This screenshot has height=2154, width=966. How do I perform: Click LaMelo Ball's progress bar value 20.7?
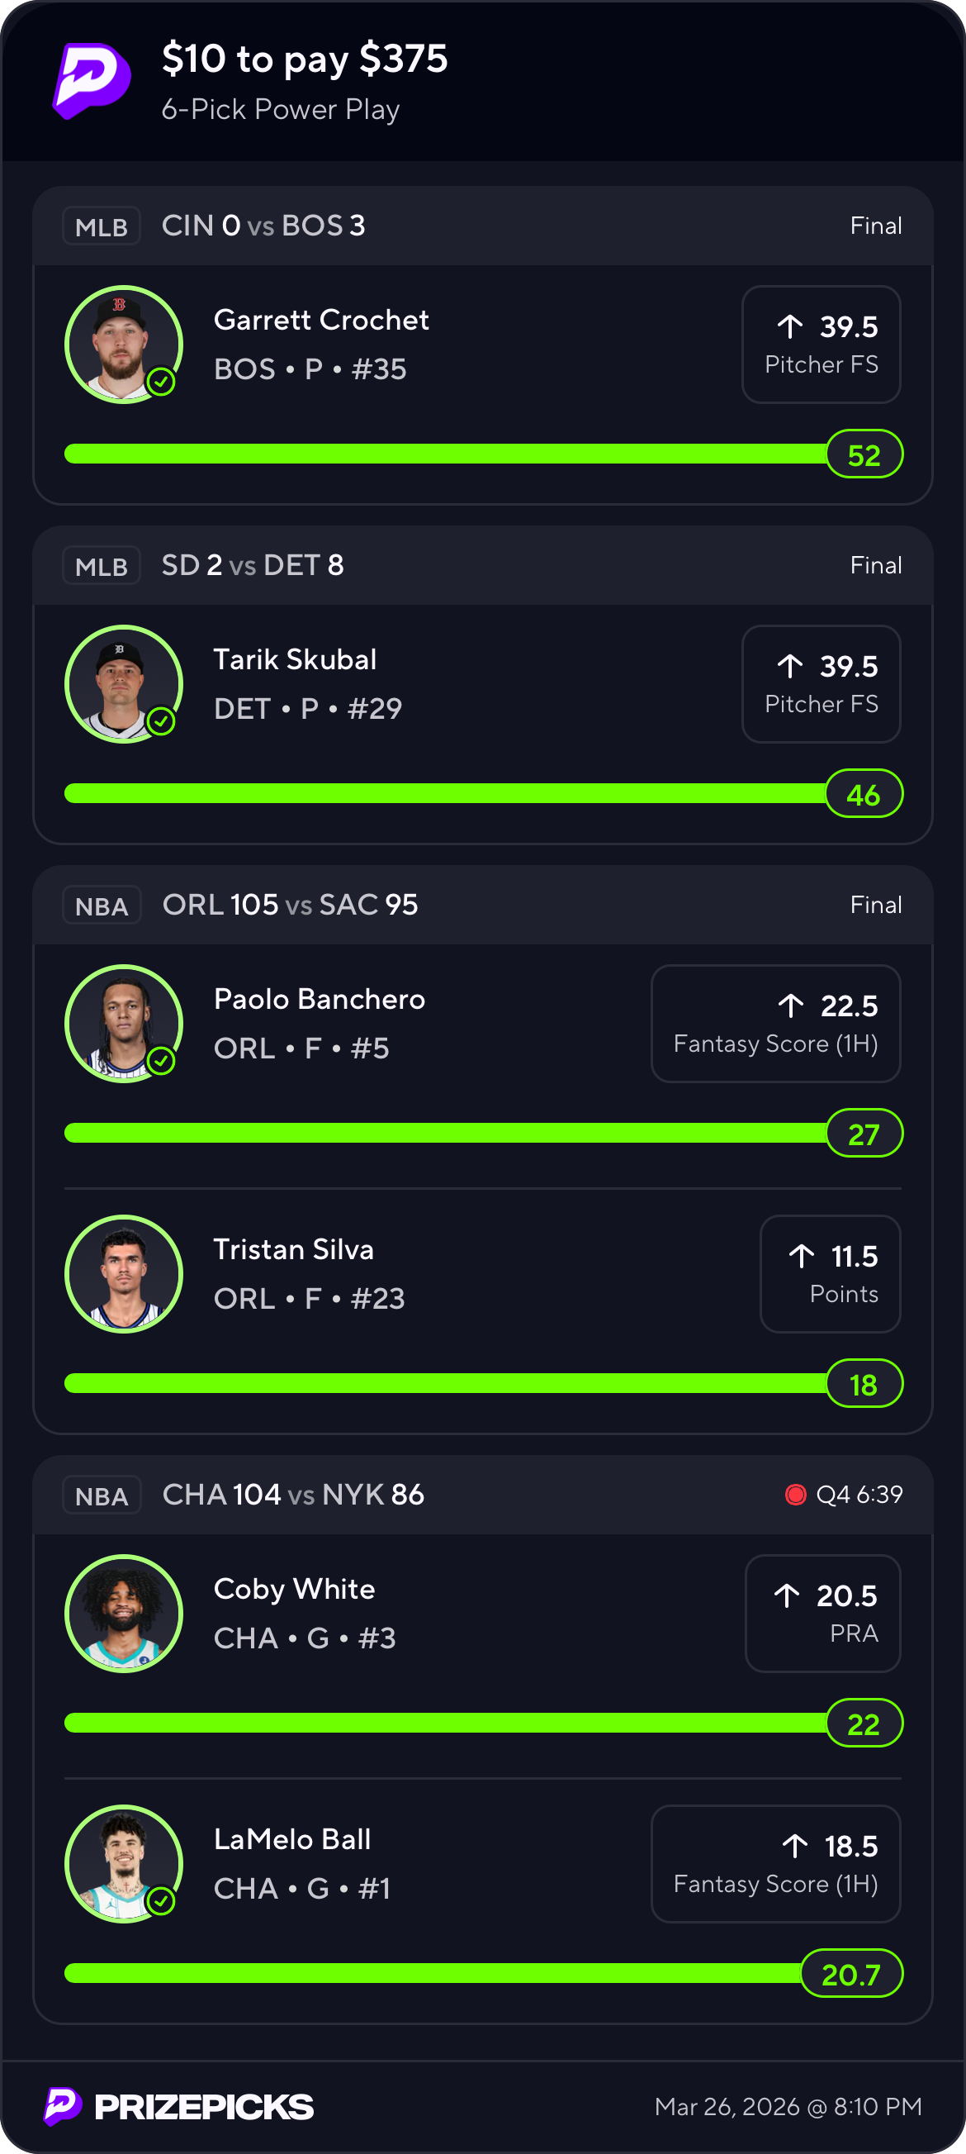[x=850, y=1974]
